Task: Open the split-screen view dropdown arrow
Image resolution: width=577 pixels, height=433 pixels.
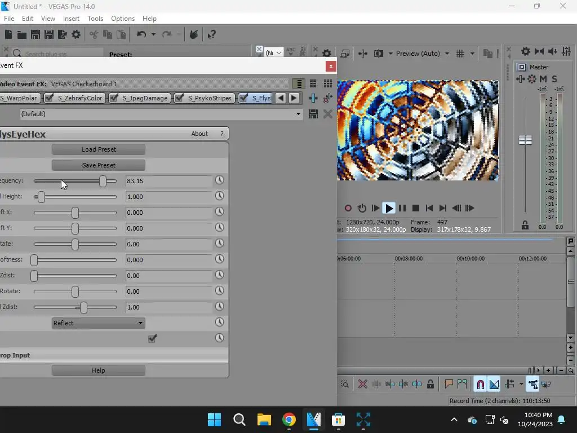Action: click(x=390, y=54)
